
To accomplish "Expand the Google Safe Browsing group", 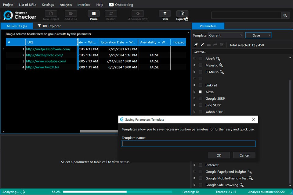I will click(x=194, y=185).
